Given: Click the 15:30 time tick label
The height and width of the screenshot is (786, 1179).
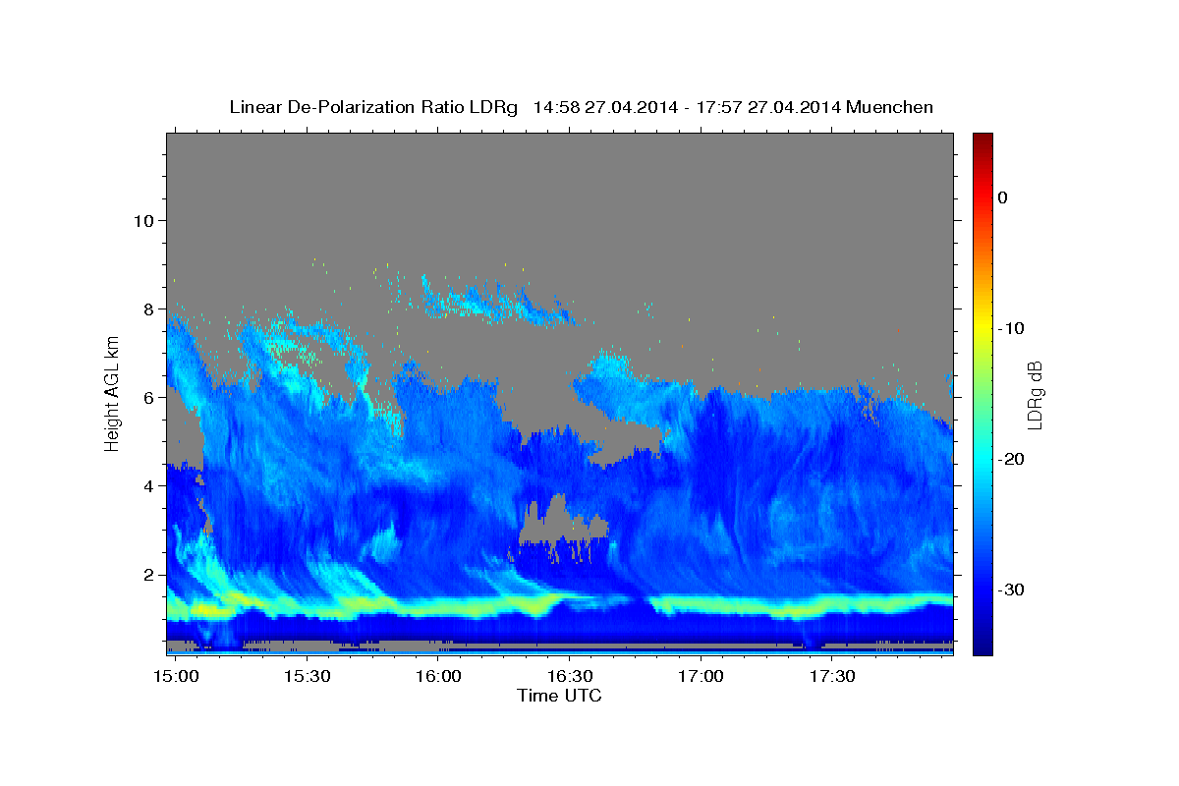Looking at the screenshot, I should (x=307, y=677).
